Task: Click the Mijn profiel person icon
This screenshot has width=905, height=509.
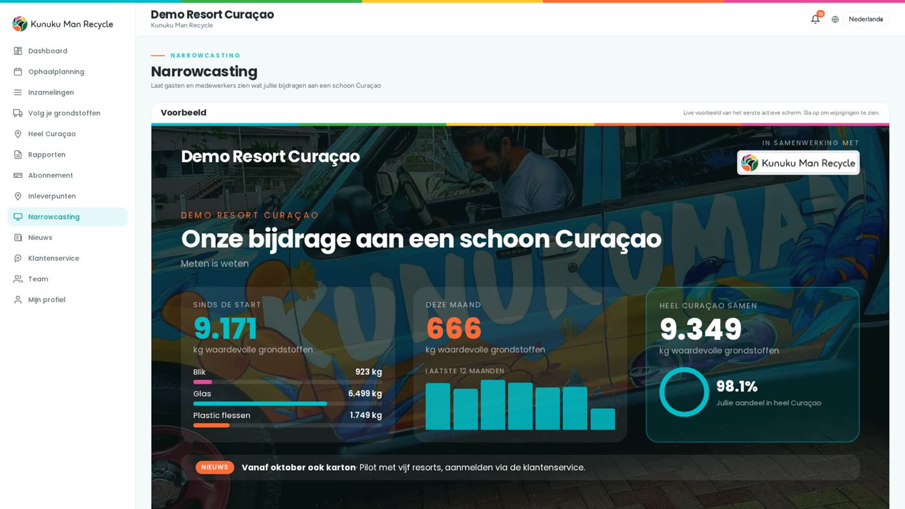Action: [18, 299]
